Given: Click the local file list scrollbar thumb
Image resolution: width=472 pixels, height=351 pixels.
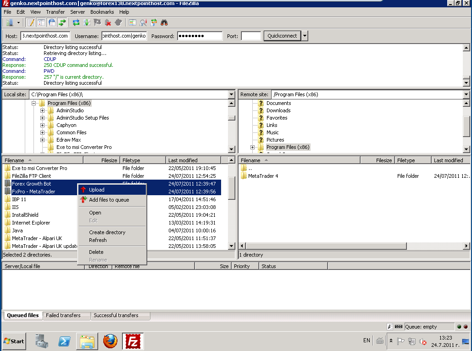Looking at the screenshot, I should [232, 188].
